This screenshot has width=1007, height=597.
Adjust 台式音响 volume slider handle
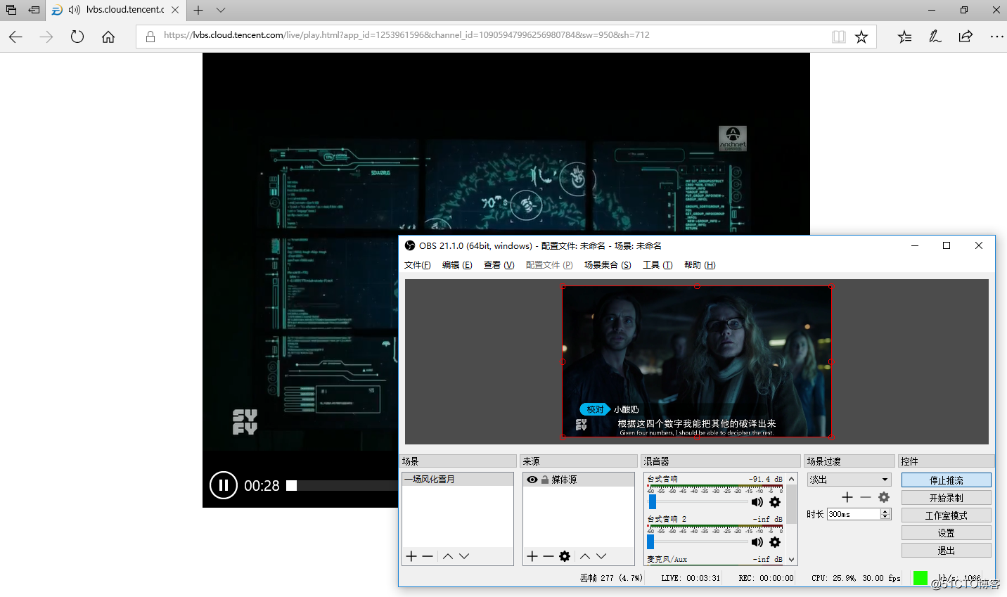[653, 502]
